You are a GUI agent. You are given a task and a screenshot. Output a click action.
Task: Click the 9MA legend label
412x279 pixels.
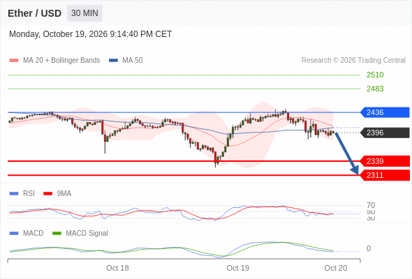[64, 194]
